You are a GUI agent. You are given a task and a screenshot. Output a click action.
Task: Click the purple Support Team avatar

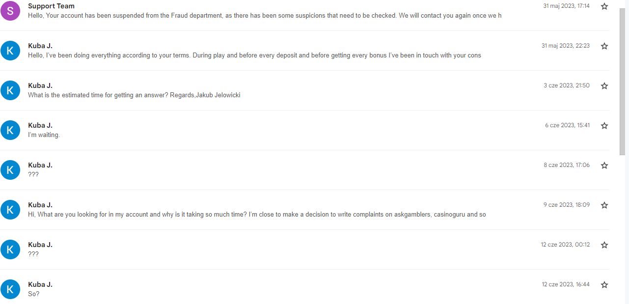10,11
